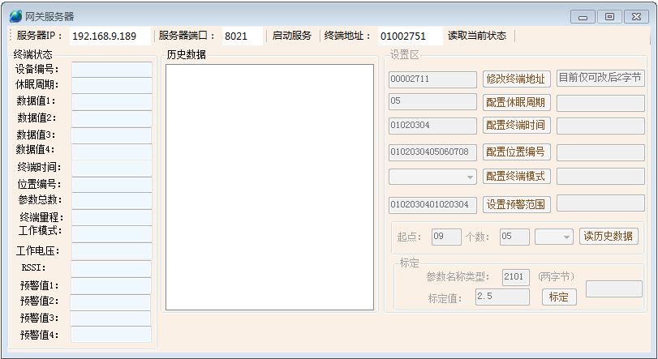Click the 参数总数 status field

tap(112, 201)
